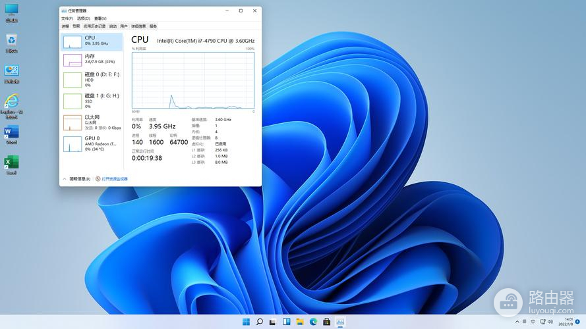The width and height of the screenshot is (586, 329).
Task: Open the 文件(F) menu
Action: [66, 18]
